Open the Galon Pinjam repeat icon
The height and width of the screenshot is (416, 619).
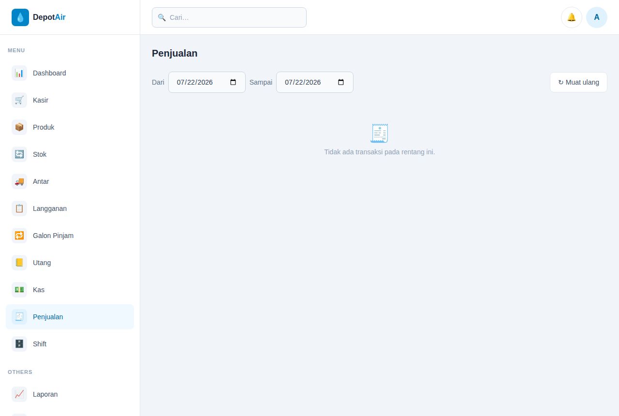[x=19, y=236]
